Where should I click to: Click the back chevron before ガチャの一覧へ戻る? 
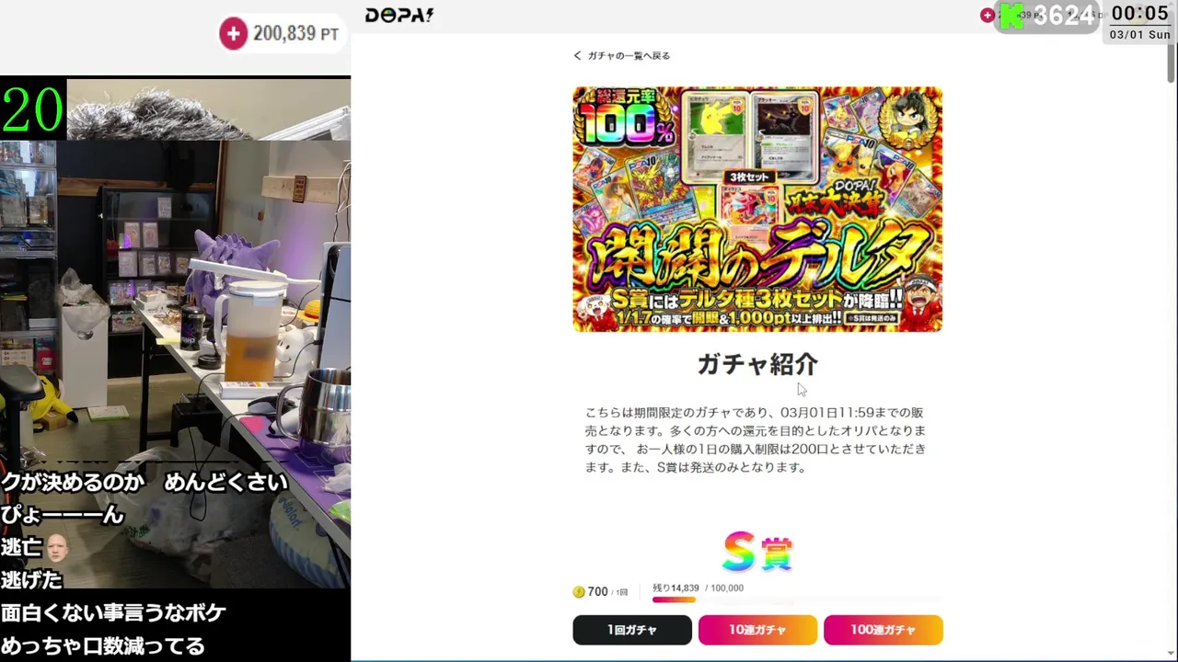(x=577, y=56)
